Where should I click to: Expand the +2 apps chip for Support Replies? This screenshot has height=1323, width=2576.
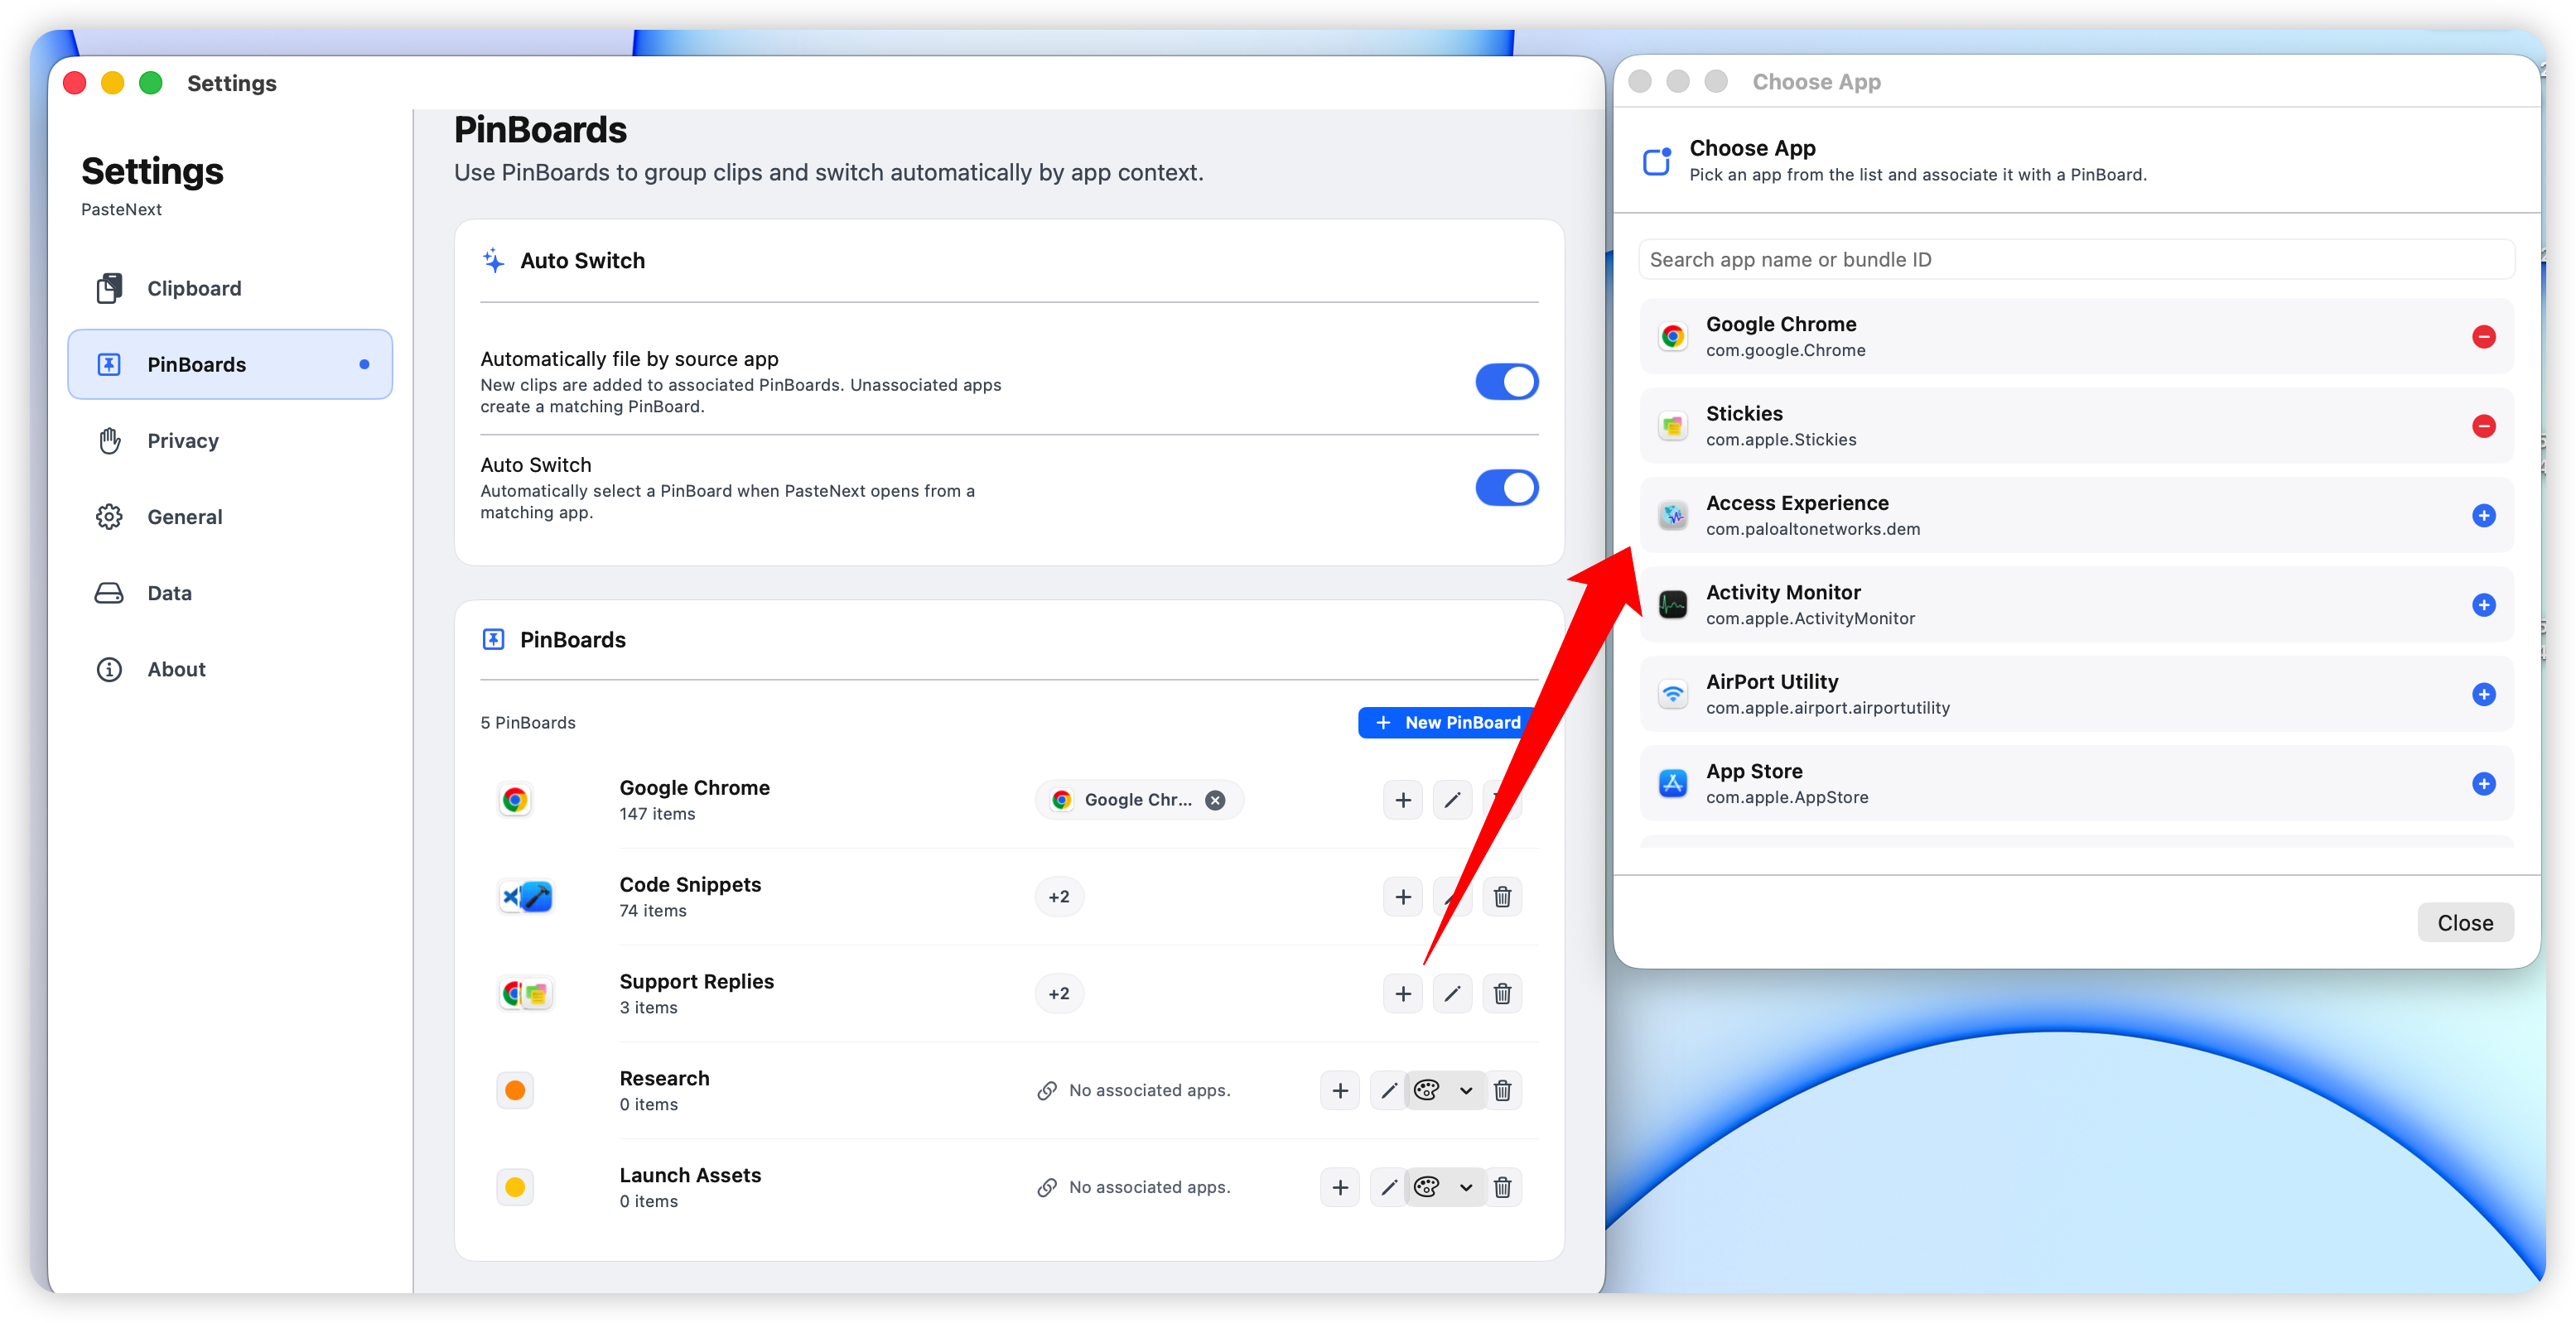point(1059,993)
